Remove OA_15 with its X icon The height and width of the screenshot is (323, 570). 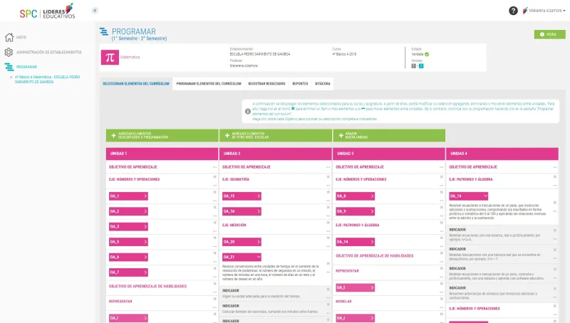(x=328, y=192)
